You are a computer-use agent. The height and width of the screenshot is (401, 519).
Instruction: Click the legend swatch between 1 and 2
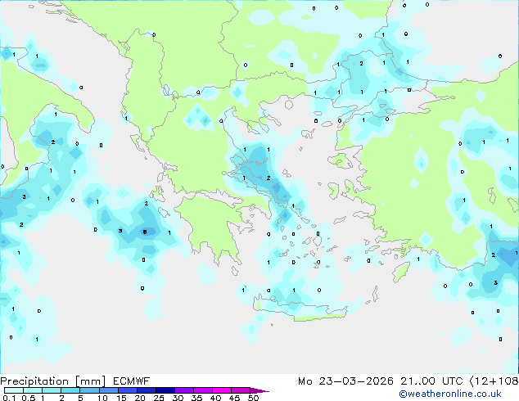(x=52, y=390)
